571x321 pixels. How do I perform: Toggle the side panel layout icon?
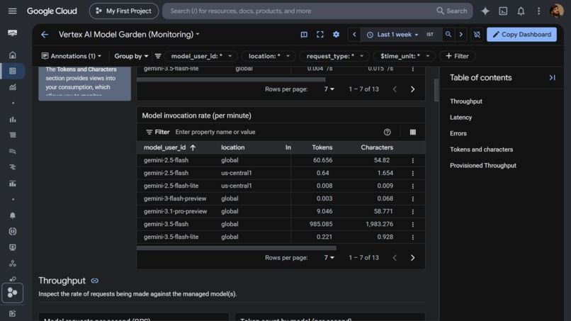coord(304,35)
